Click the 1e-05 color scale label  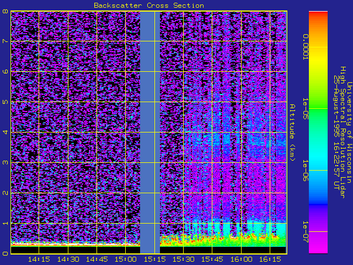pyautogui.click(x=305, y=109)
